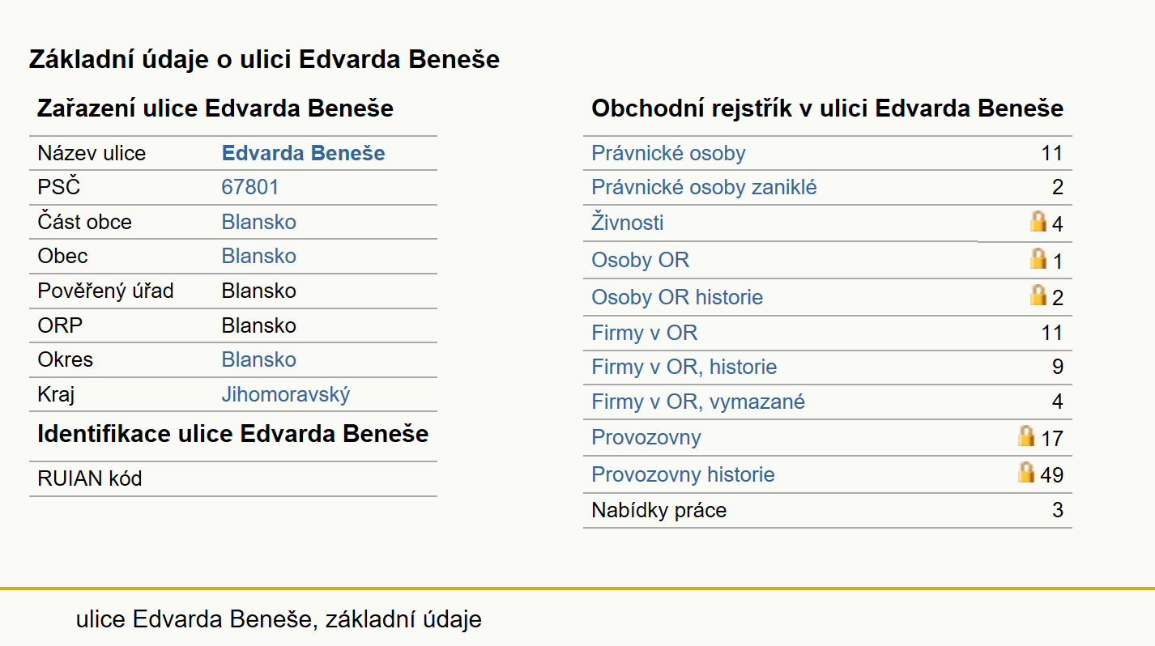Click the street name link Edvarda Beneše
Viewport: 1155px width, 646px height.
click(x=304, y=153)
